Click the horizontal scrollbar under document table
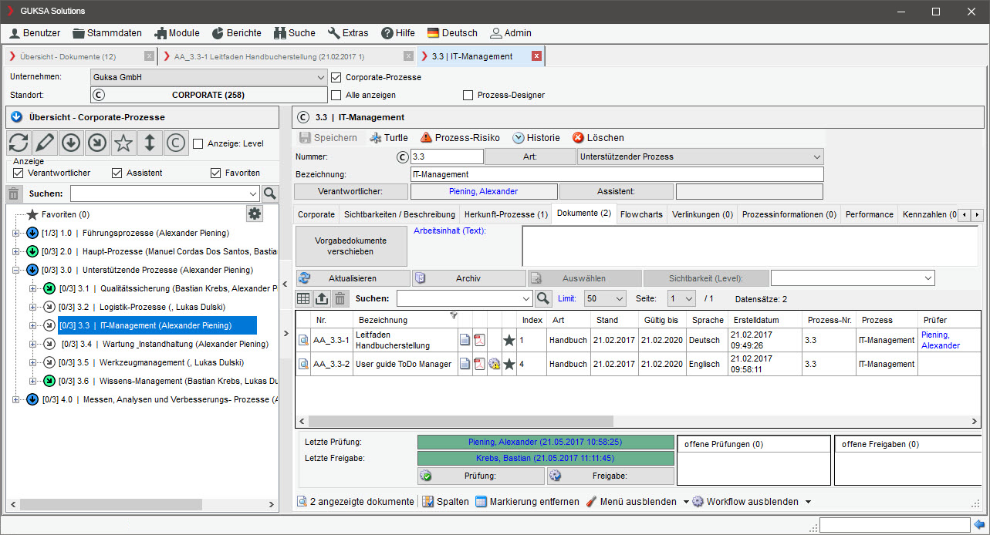The image size is (990, 535). point(461,422)
